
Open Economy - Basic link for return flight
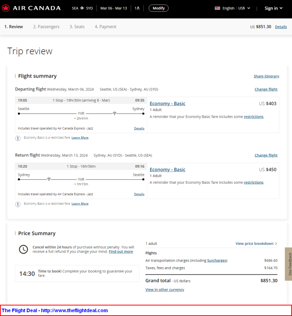coord(167,169)
